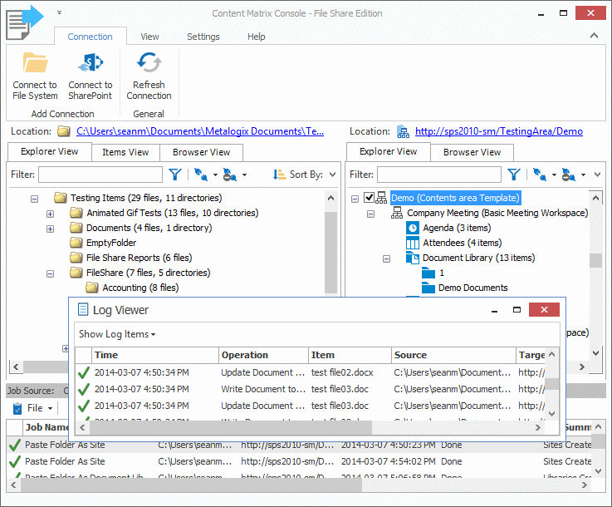
Task: Open the View ribbon tab
Action: [149, 37]
